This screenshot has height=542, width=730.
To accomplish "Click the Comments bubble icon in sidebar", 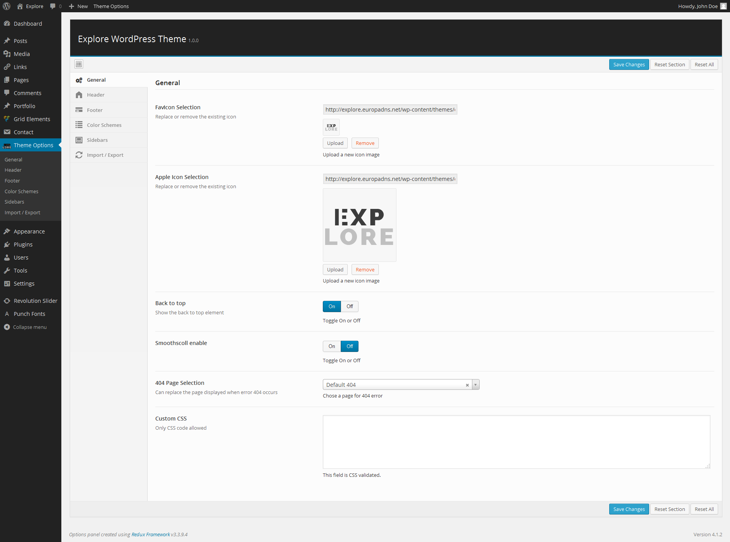I will (x=7, y=93).
